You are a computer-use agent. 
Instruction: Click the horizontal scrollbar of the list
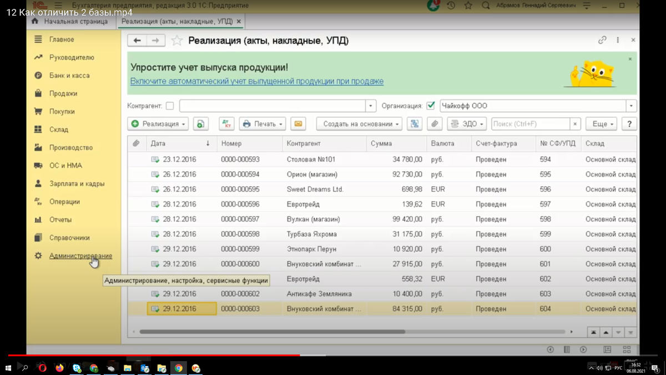[x=272, y=332]
